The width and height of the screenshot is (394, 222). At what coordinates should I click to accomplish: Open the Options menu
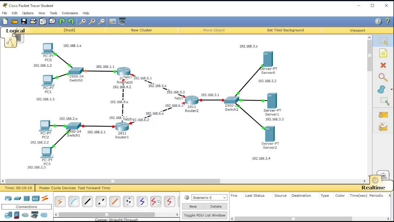(28, 13)
